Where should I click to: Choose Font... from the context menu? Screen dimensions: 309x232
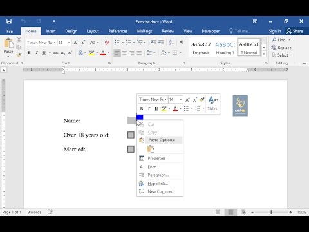(160, 167)
